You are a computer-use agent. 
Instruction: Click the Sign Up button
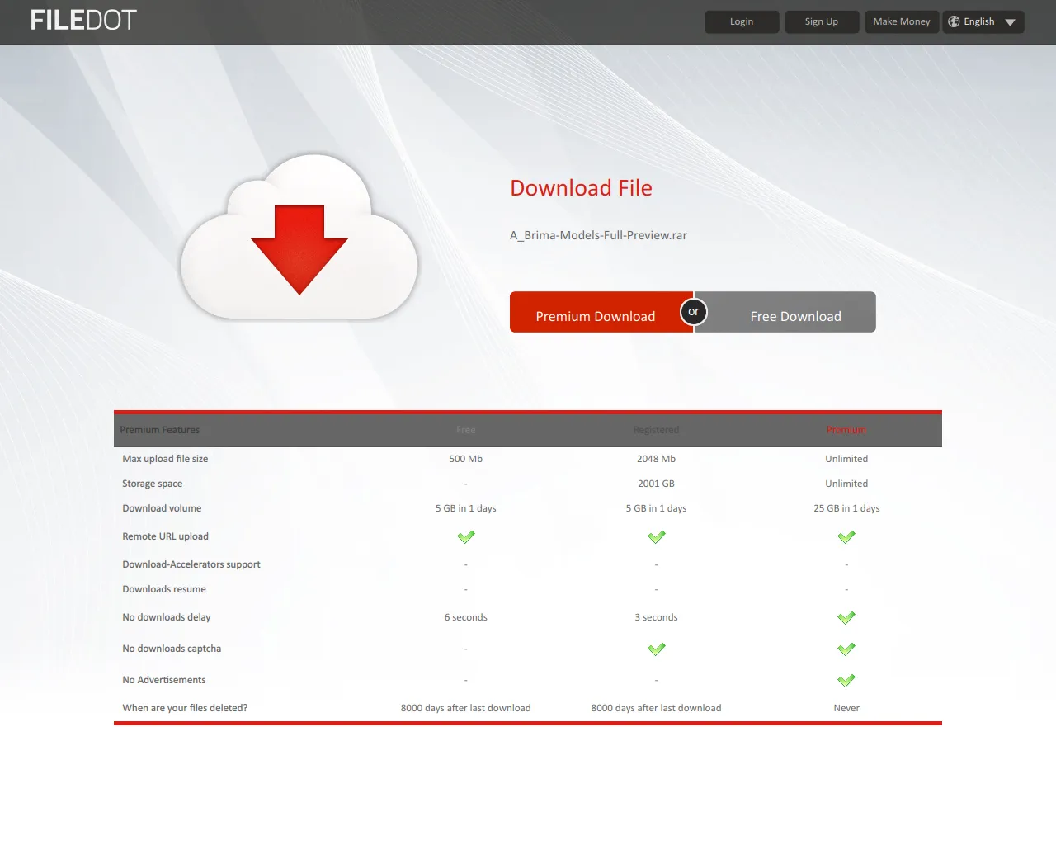coord(821,21)
